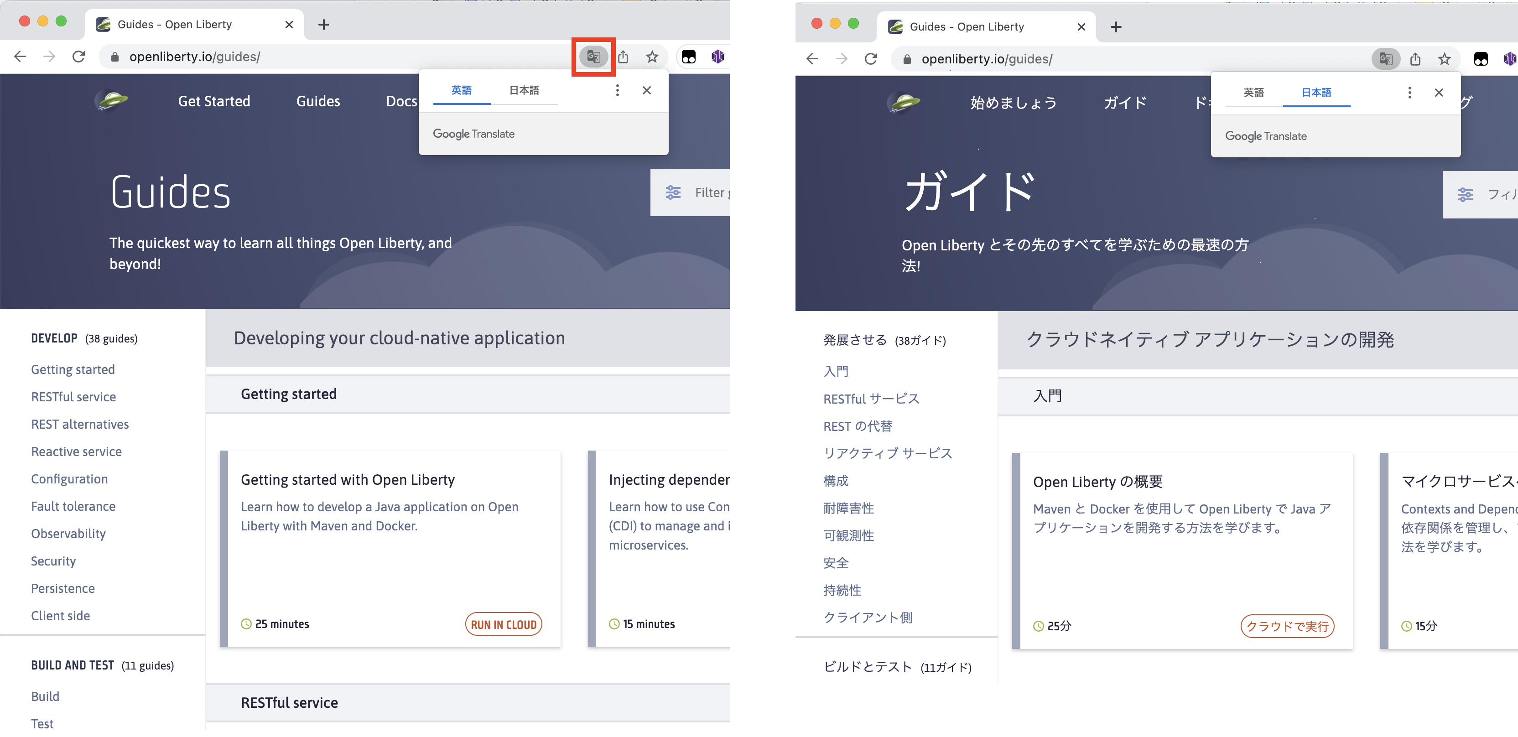Open リアクティブ サービス sidebar link
1518x737 pixels.
tap(888, 454)
